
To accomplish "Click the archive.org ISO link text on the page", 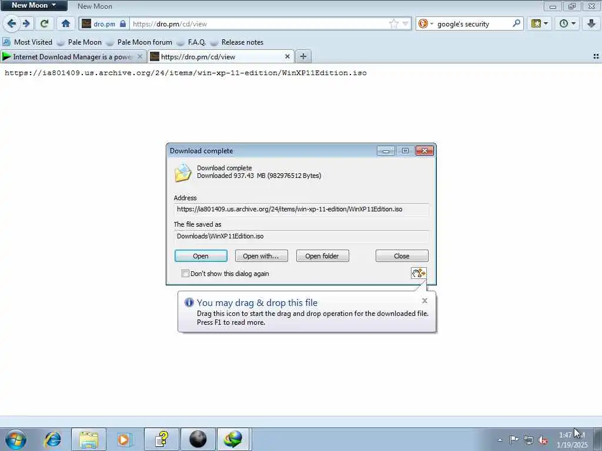I will click(x=185, y=73).
